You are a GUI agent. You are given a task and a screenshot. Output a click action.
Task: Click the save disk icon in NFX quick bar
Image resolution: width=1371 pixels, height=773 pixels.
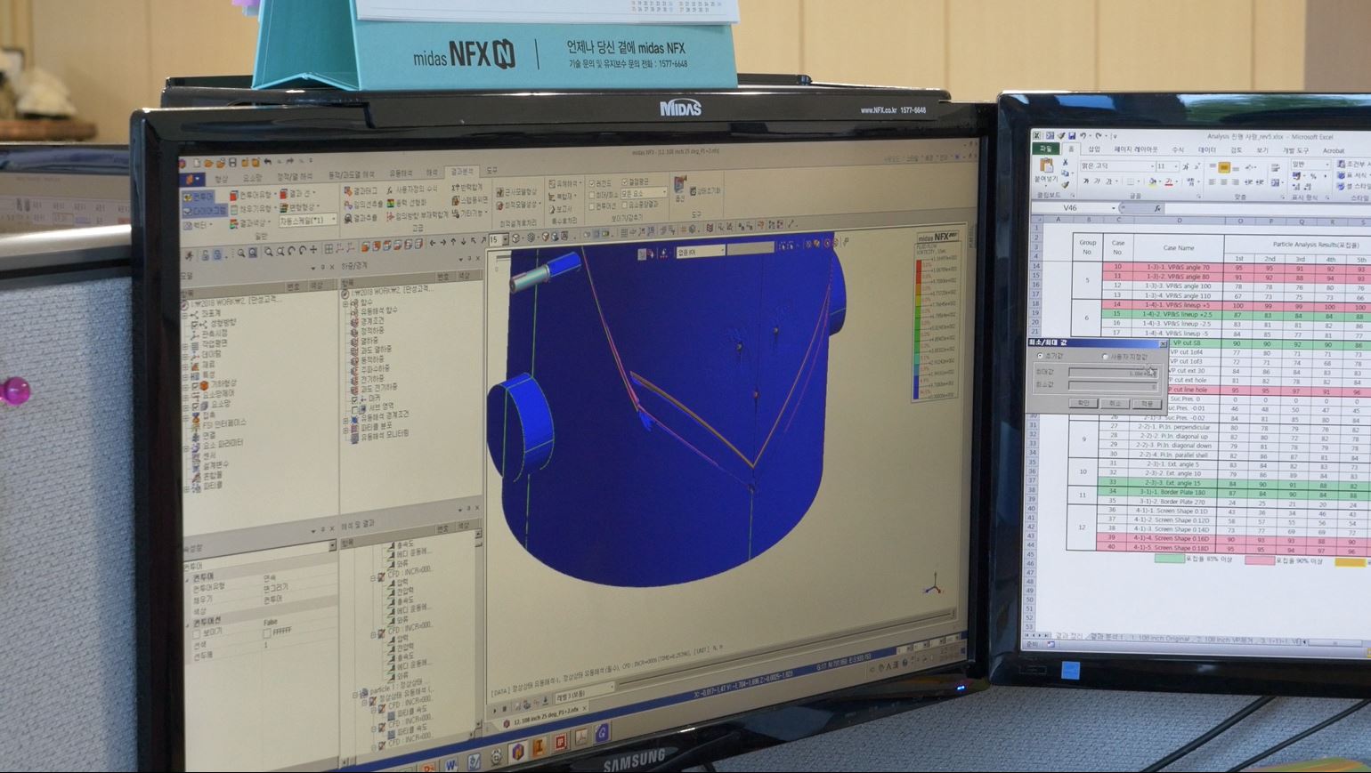tap(232, 163)
